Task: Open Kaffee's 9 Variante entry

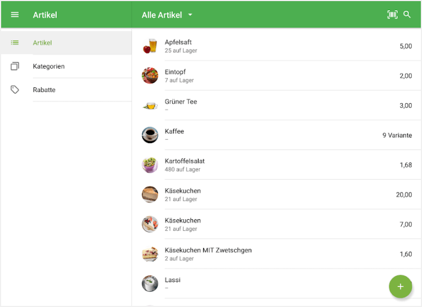Action: 397,135
